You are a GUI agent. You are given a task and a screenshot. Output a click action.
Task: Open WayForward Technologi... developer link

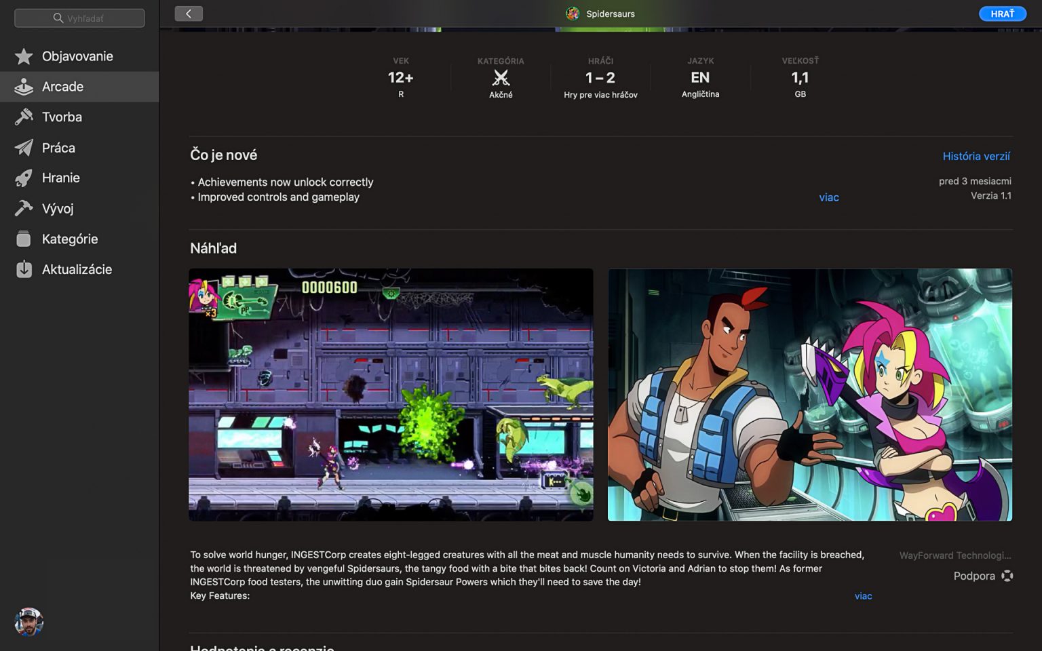(x=955, y=555)
